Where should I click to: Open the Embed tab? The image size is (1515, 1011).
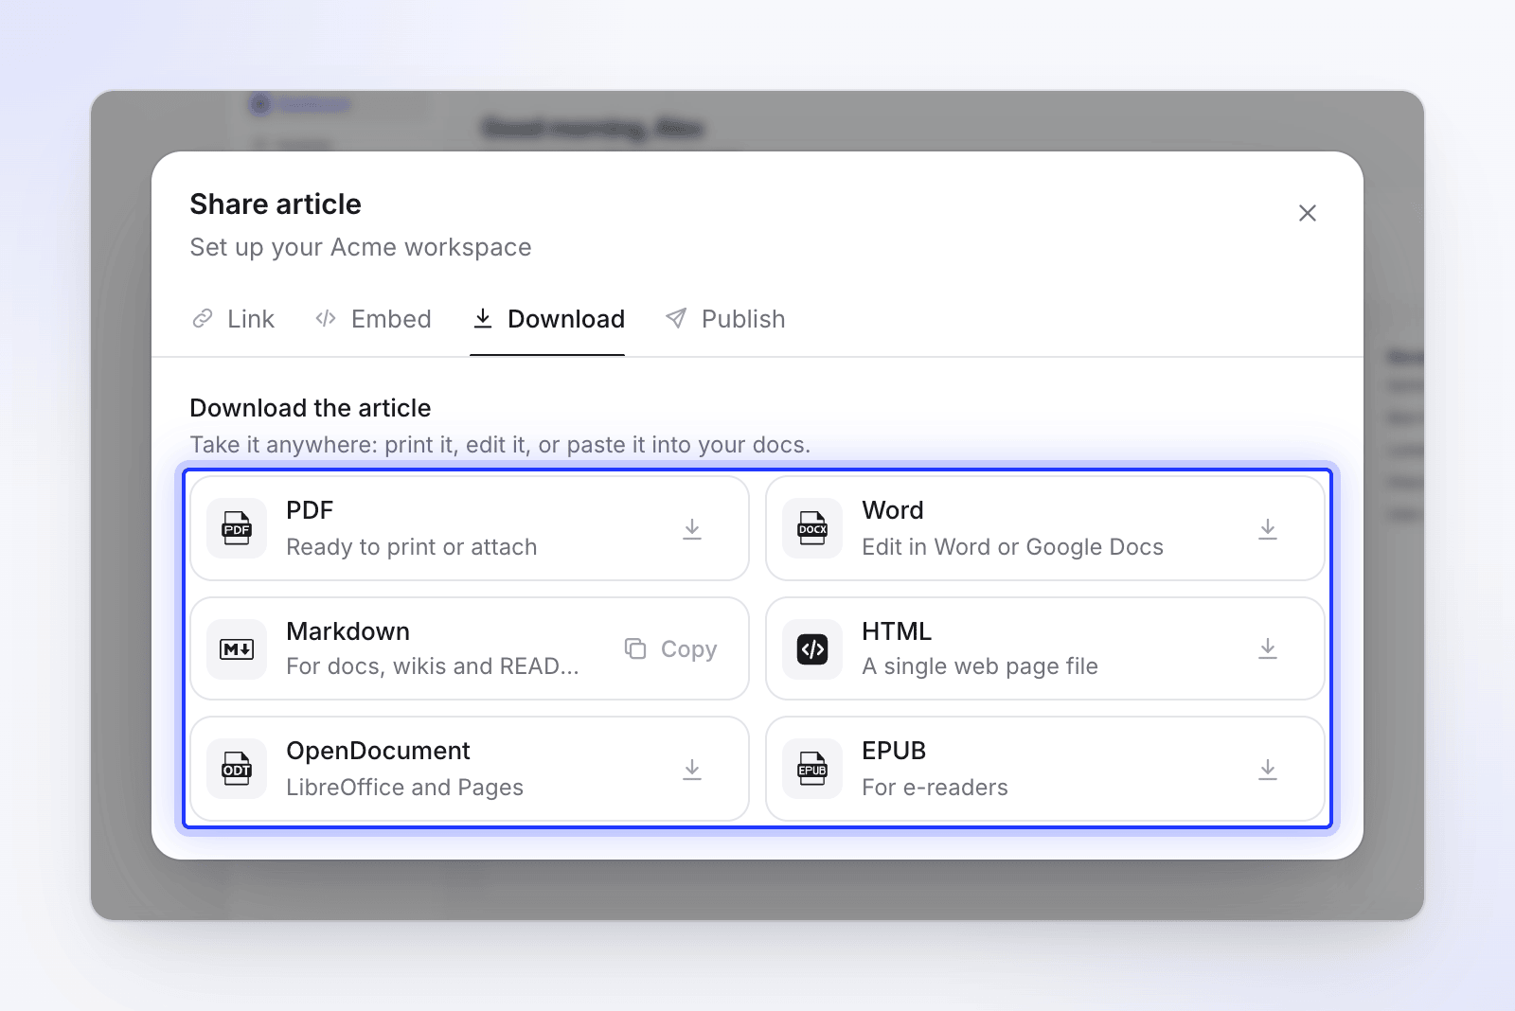(373, 319)
